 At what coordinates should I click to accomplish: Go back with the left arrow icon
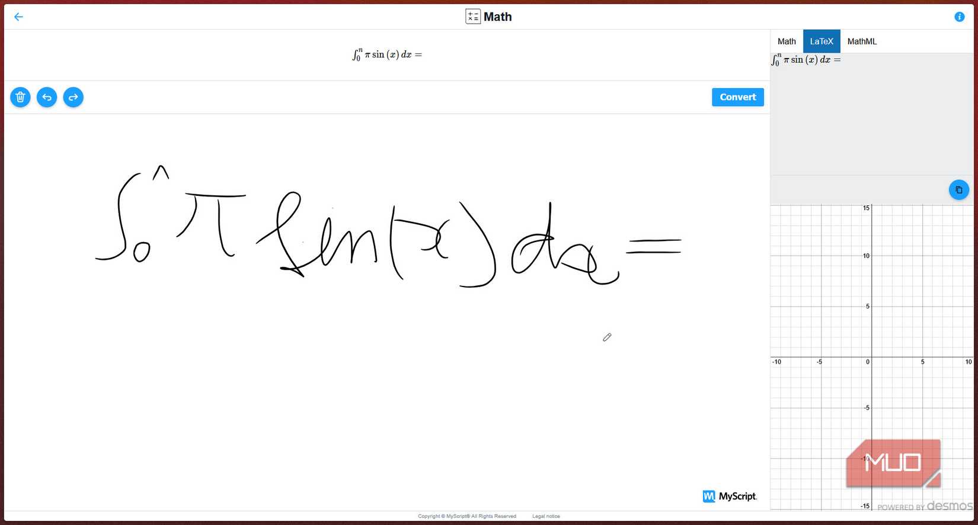18,17
